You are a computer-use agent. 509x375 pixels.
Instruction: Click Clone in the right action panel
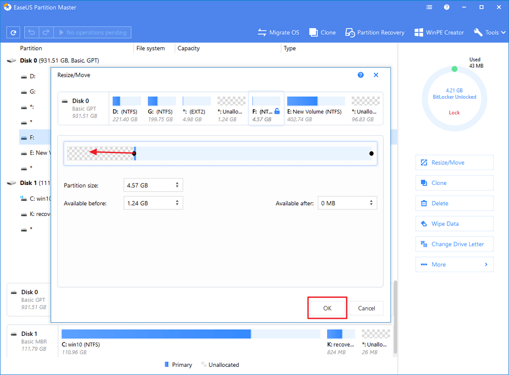[x=455, y=183]
